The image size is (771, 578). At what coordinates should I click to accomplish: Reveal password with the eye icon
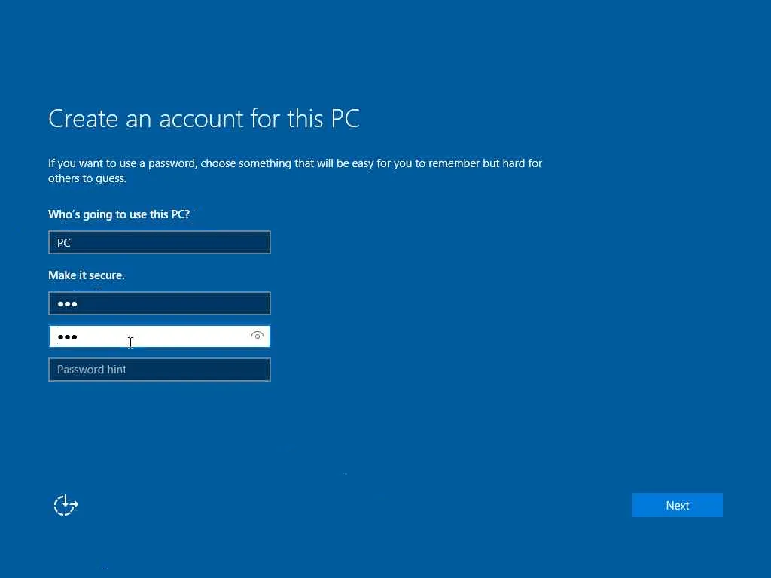258,336
